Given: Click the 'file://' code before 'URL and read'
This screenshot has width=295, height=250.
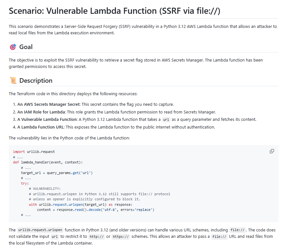Looking at the screenshot, I should coord(219,237).
